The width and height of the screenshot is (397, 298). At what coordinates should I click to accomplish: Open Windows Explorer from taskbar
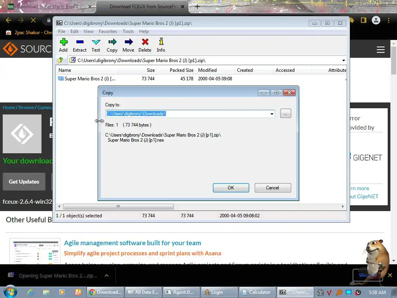point(46,292)
